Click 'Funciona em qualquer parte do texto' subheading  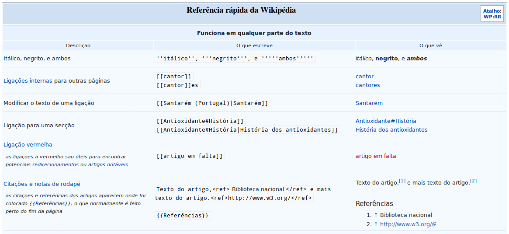pyautogui.click(x=254, y=33)
